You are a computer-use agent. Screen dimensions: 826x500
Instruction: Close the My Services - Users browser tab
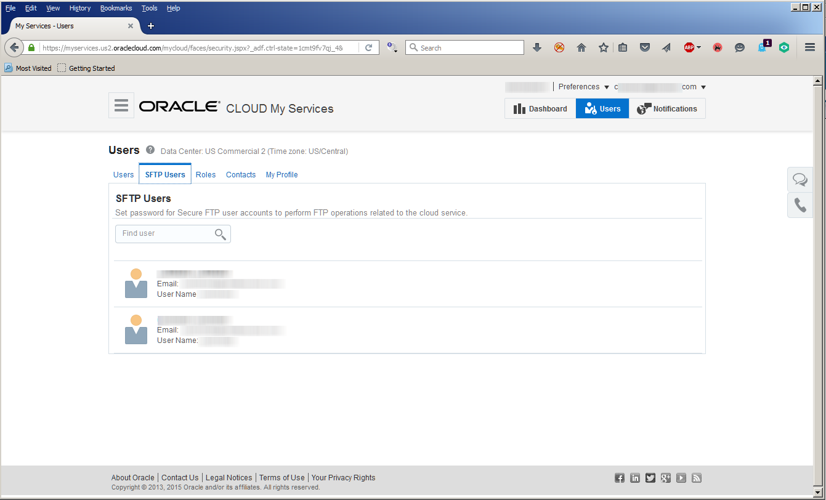(x=131, y=26)
